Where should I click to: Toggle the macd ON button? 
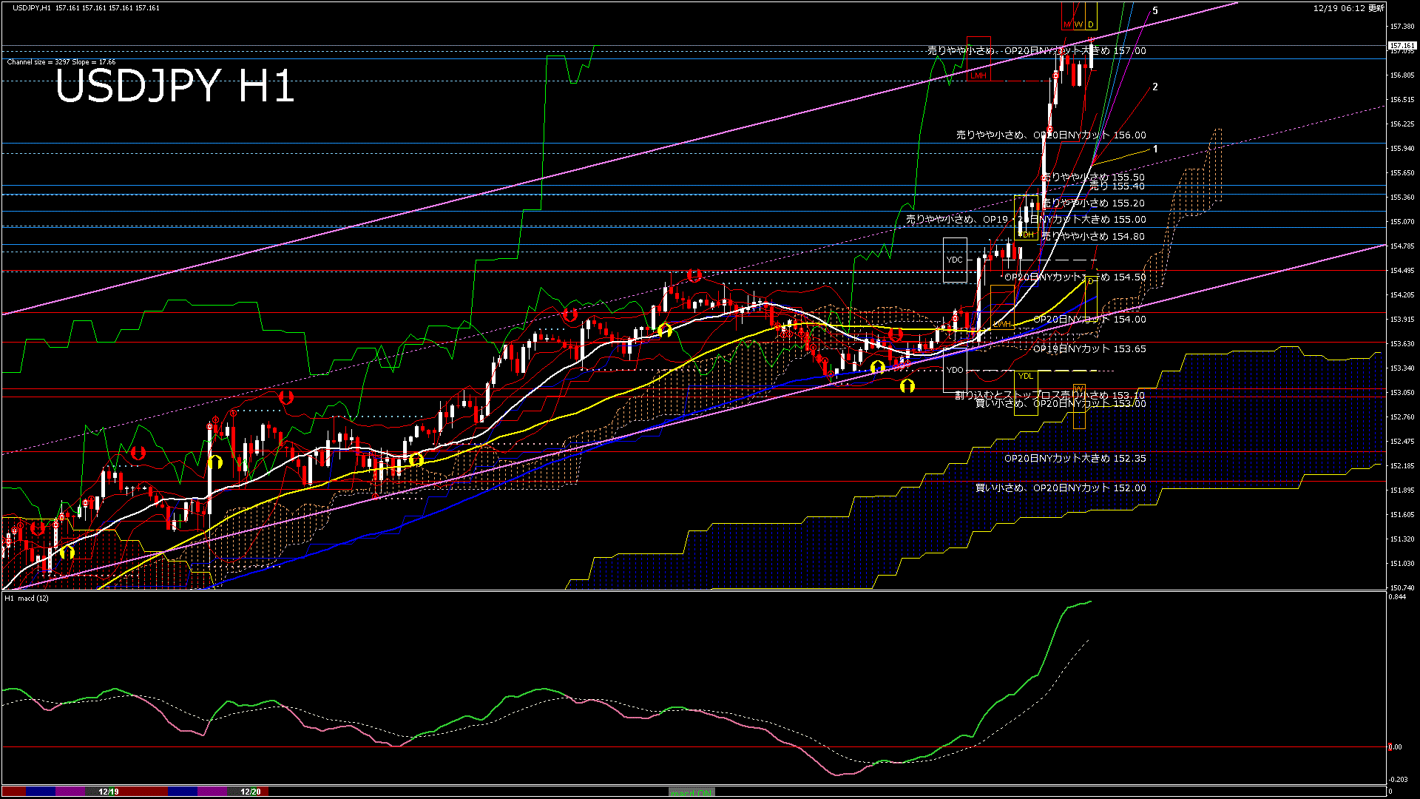pyautogui.click(x=692, y=792)
